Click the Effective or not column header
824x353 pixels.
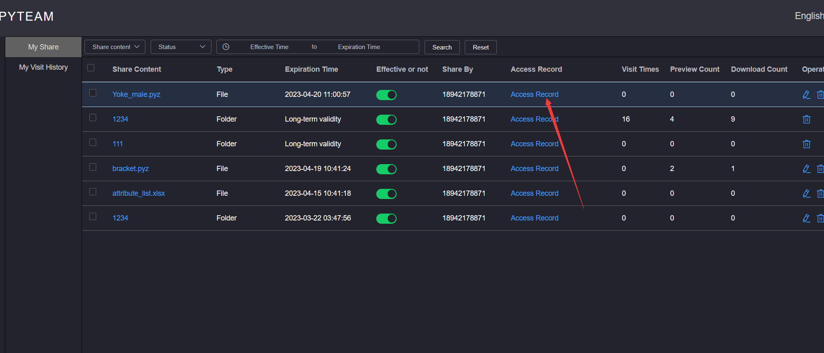tap(402, 69)
